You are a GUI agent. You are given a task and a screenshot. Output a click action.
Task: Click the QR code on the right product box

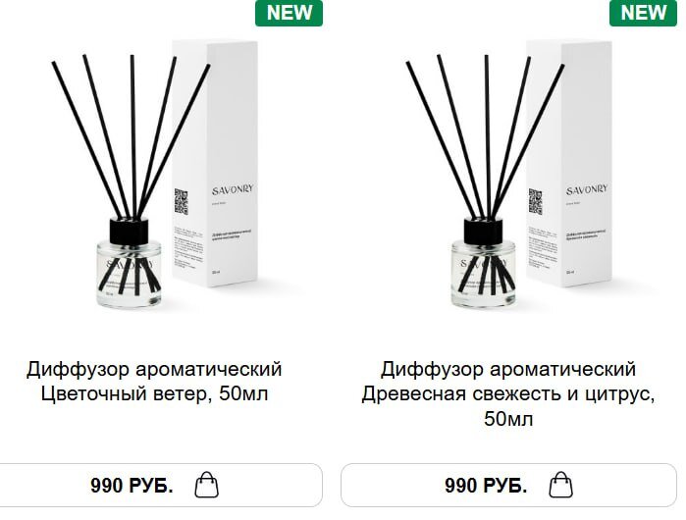tap(536, 201)
